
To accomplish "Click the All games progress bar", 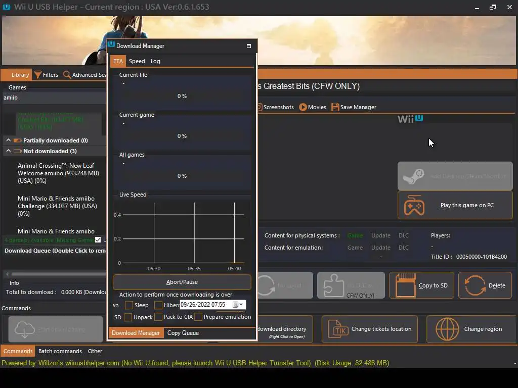I will point(182,176).
